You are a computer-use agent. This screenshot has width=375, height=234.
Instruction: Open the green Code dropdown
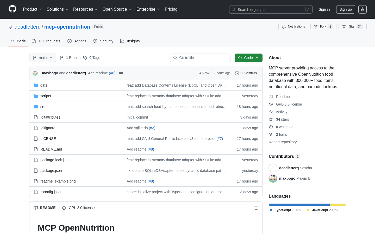248,58
